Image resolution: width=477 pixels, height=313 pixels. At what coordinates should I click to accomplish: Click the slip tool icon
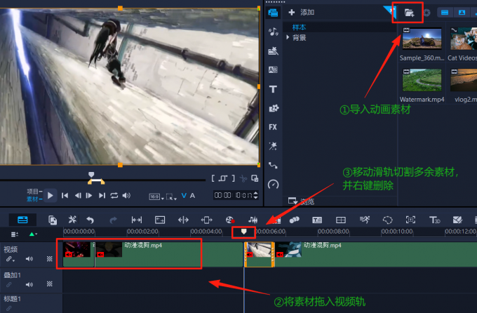point(137,220)
